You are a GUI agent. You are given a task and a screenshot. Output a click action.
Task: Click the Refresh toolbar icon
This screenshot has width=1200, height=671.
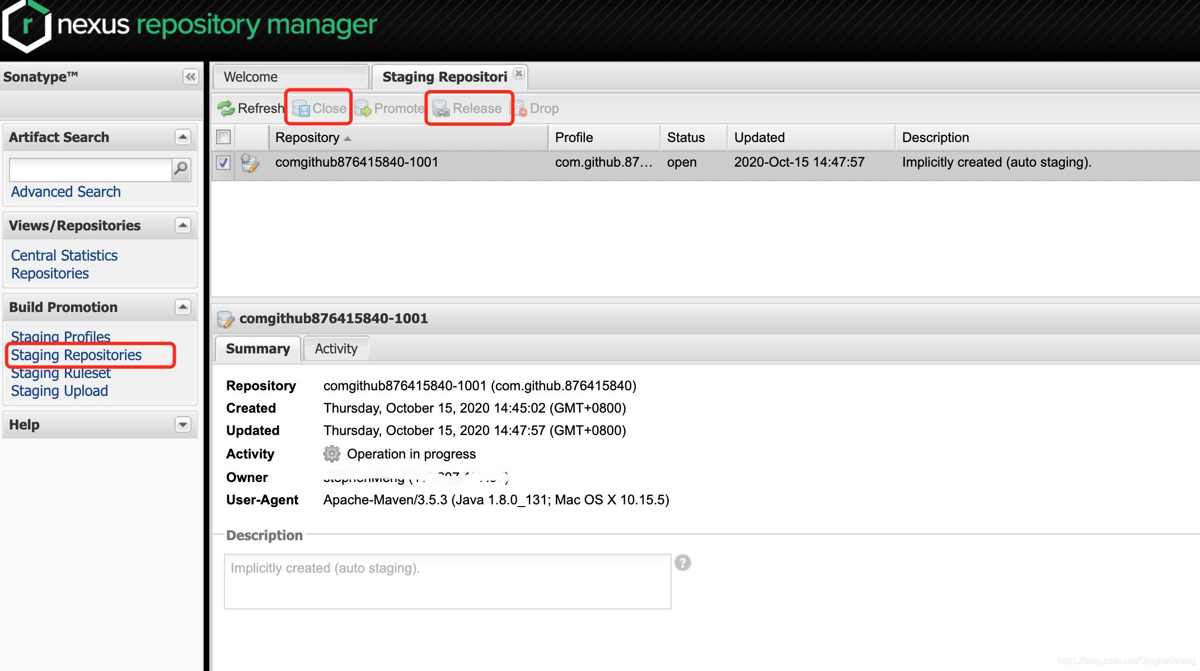pos(227,108)
